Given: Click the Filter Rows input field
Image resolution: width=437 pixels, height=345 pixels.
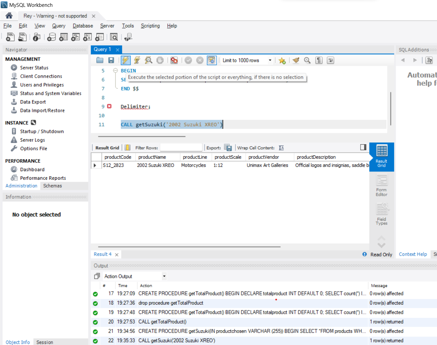Looking at the screenshot, I should click(x=181, y=148).
